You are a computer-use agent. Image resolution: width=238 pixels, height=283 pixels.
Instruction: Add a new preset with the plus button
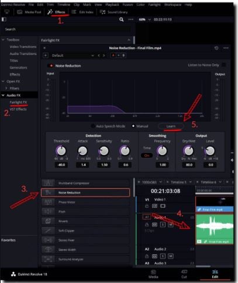point(46,56)
